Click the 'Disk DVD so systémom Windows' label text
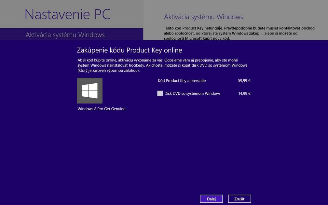 click(192, 93)
